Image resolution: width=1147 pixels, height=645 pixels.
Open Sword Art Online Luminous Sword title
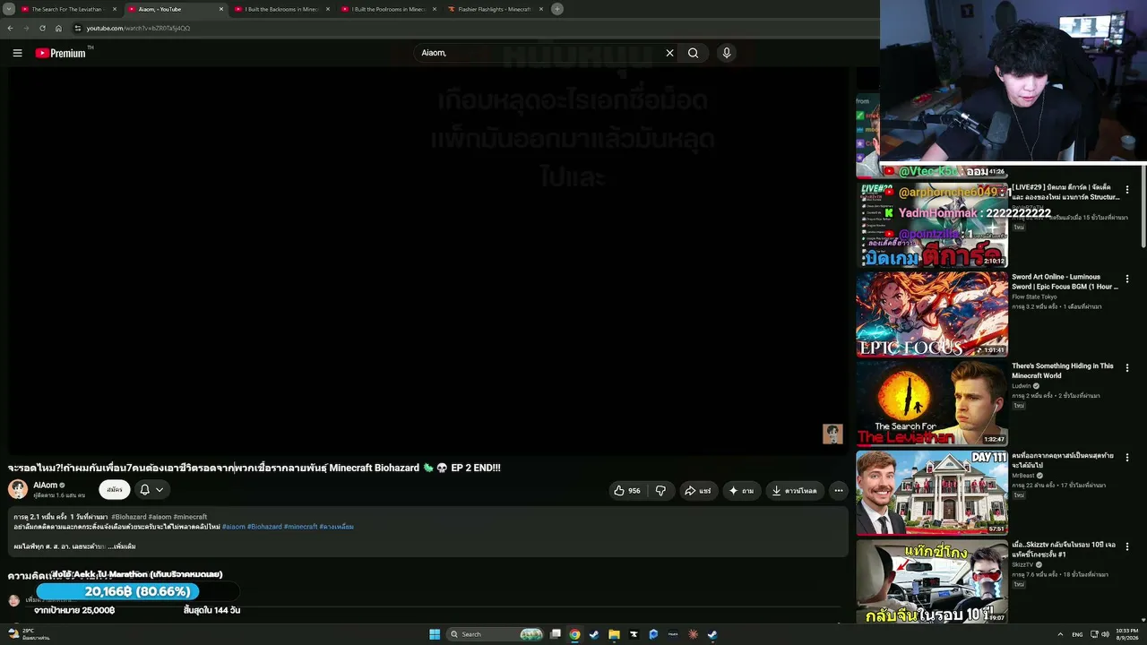point(1065,281)
